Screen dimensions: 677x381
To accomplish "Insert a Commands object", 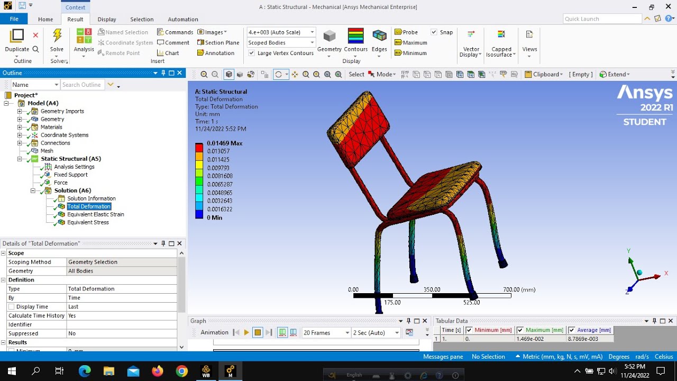I will click(175, 32).
